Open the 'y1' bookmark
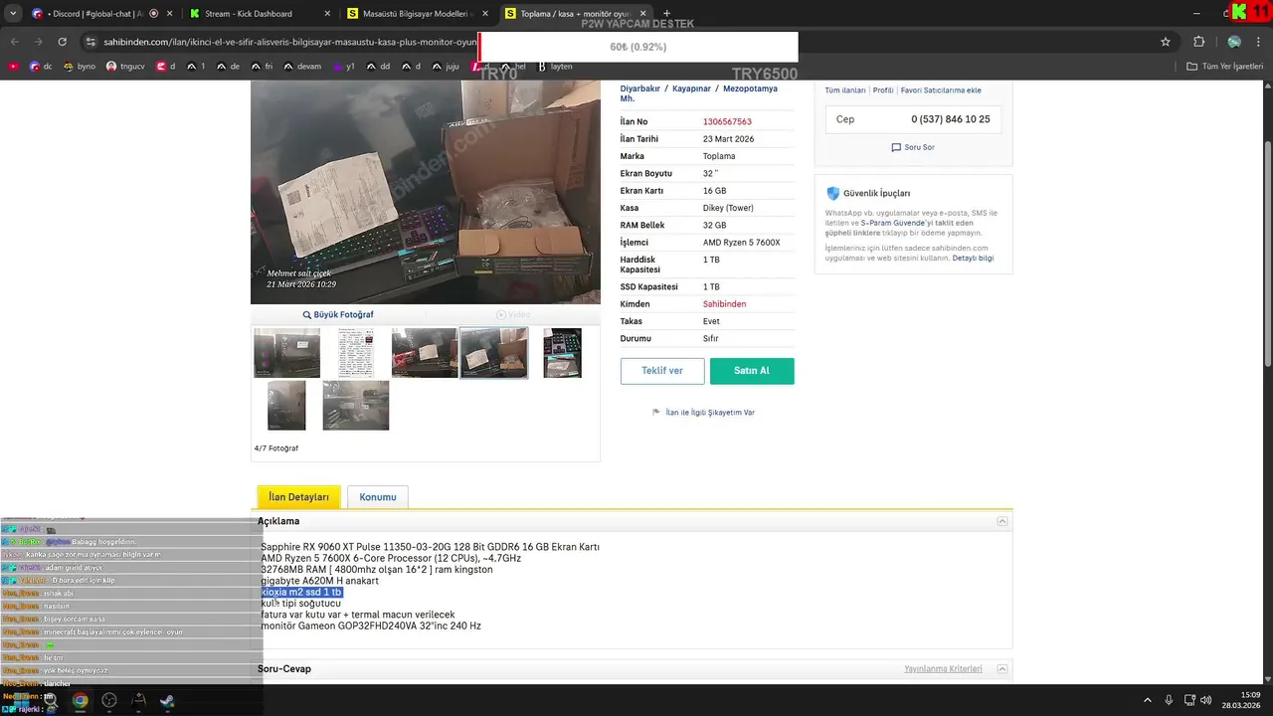This screenshot has height=716, width=1273. pos(344,67)
